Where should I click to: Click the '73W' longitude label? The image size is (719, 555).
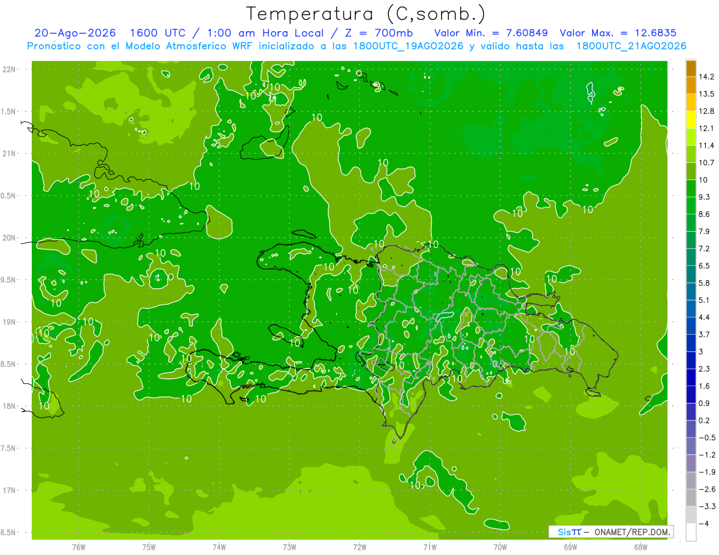(289, 547)
